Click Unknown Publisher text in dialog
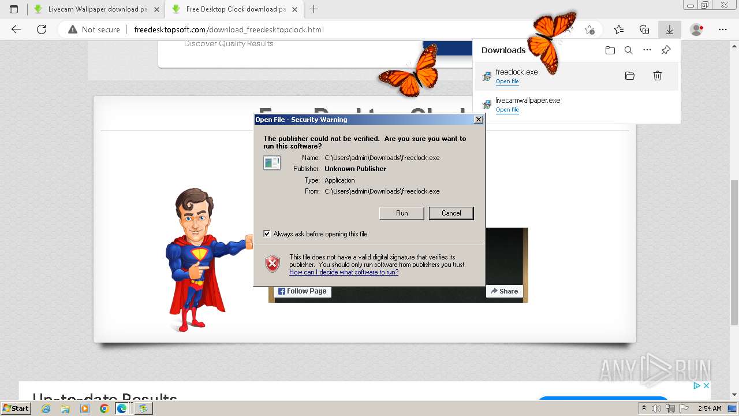 tap(356, 169)
